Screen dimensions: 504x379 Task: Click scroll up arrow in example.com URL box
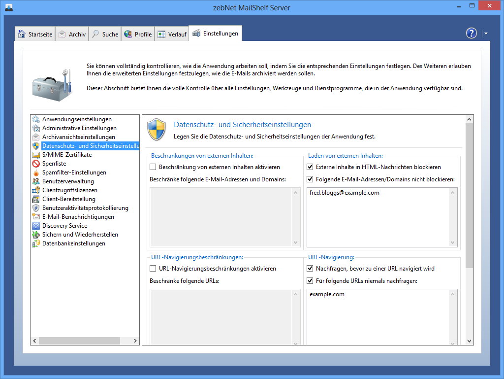(x=453, y=294)
